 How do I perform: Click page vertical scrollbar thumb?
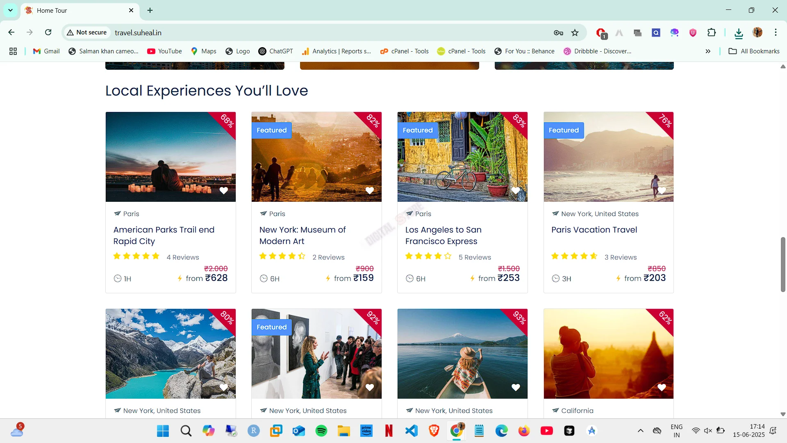coord(783,265)
